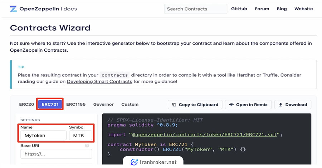Open the GitHub link in header

(x=239, y=9)
